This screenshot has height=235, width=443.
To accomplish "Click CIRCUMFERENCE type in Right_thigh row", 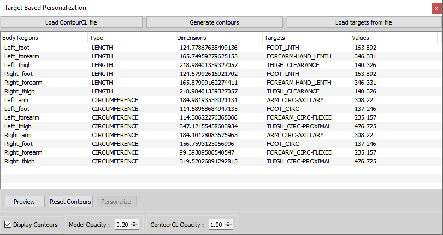I will 115,161.
